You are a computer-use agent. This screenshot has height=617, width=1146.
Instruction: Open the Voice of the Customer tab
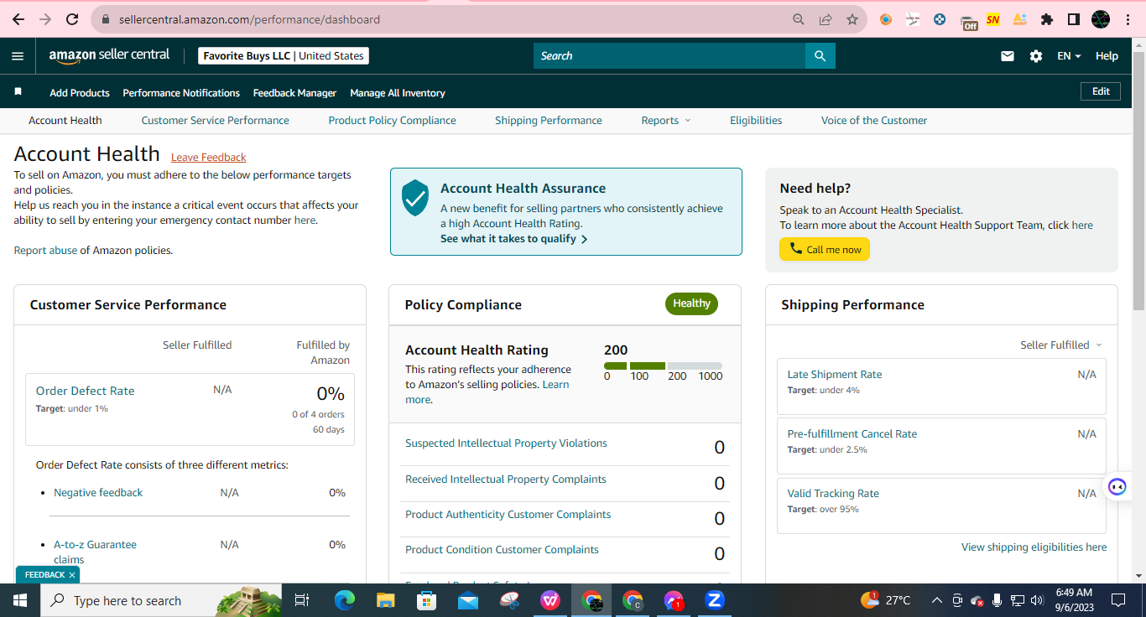(x=874, y=121)
